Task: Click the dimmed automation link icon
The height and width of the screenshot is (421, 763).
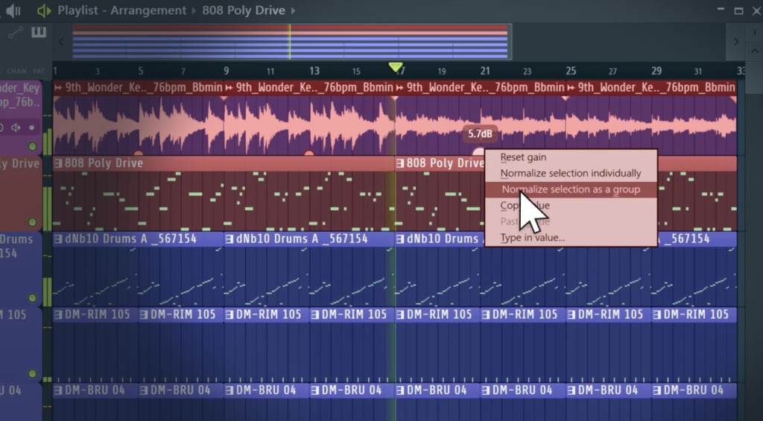Action: 16,33
